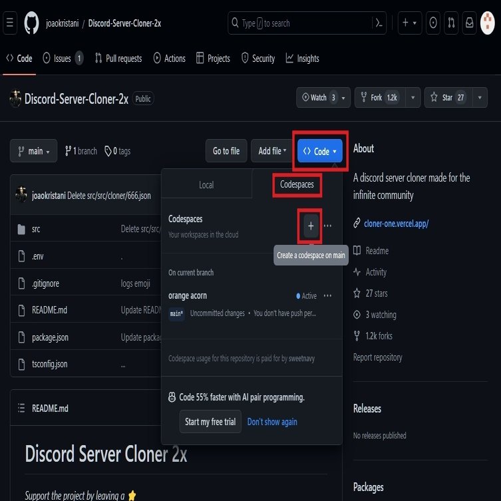This screenshot has width=501, height=501.
Task: Open the Pull requests tab
Action: point(118,59)
